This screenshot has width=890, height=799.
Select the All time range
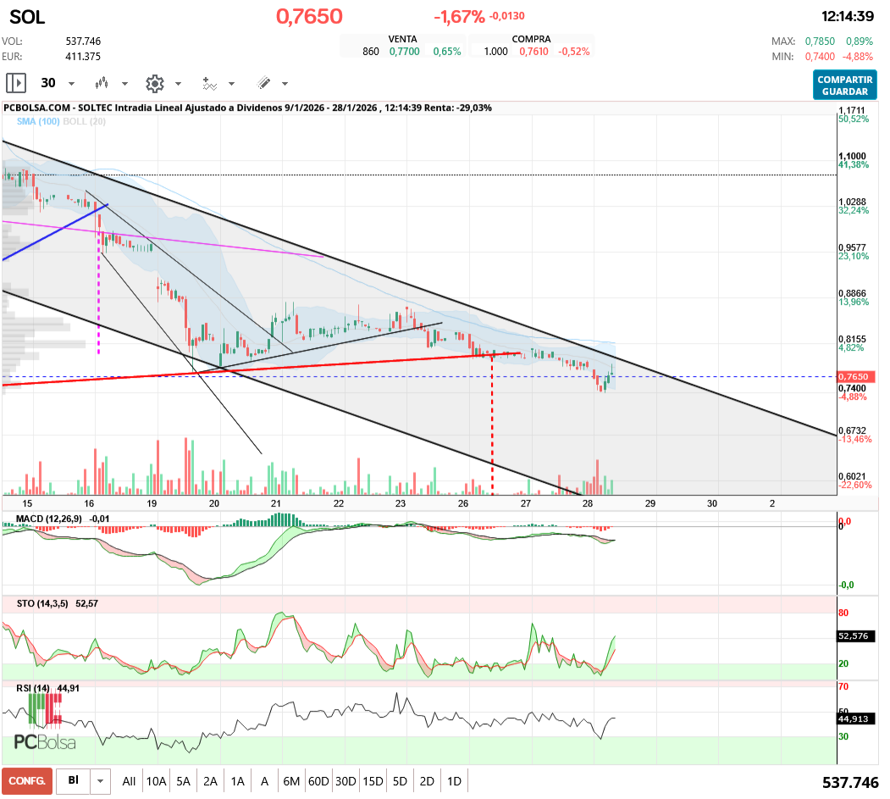coord(129,780)
